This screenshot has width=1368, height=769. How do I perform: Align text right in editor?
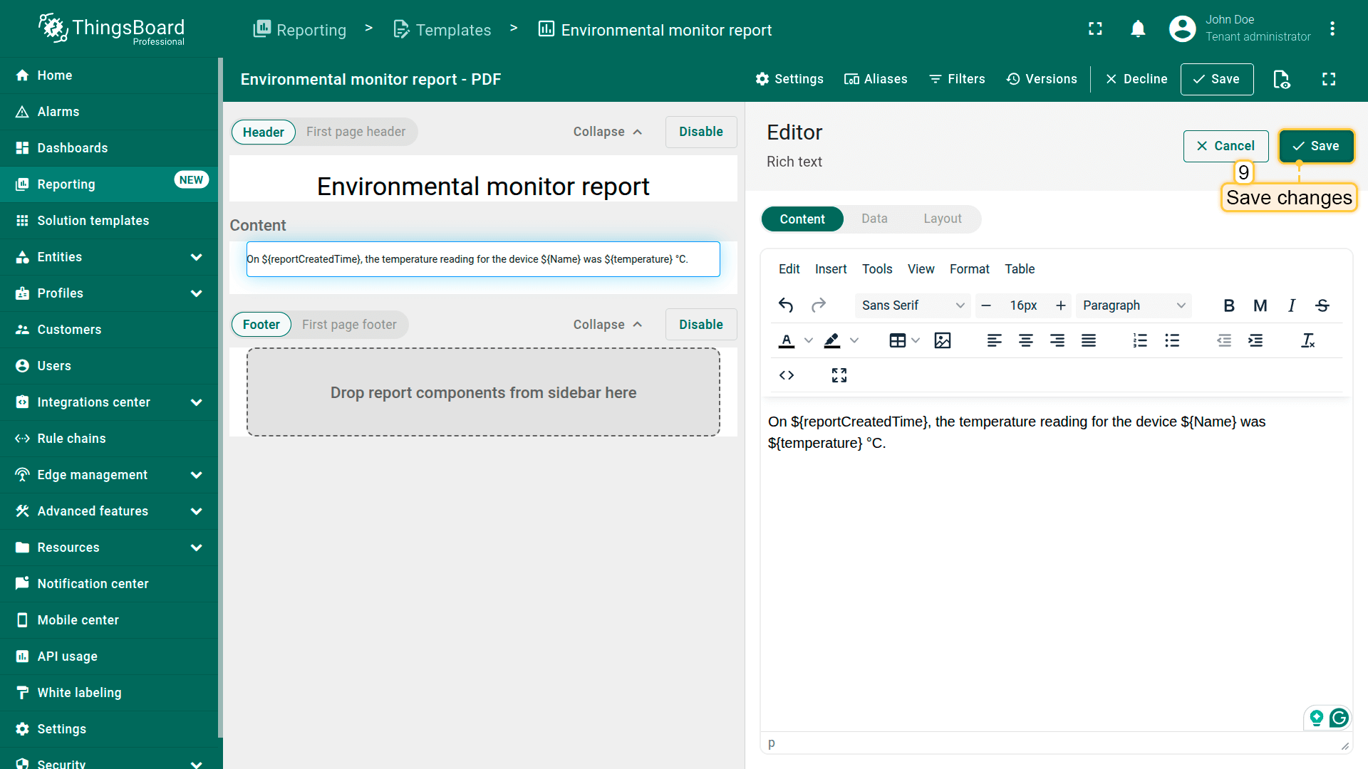click(x=1057, y=340)
